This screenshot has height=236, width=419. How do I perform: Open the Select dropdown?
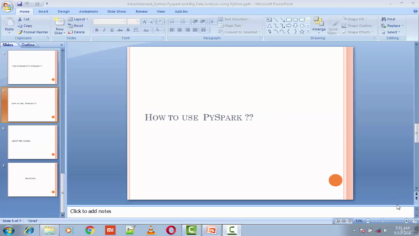(391, 32)
